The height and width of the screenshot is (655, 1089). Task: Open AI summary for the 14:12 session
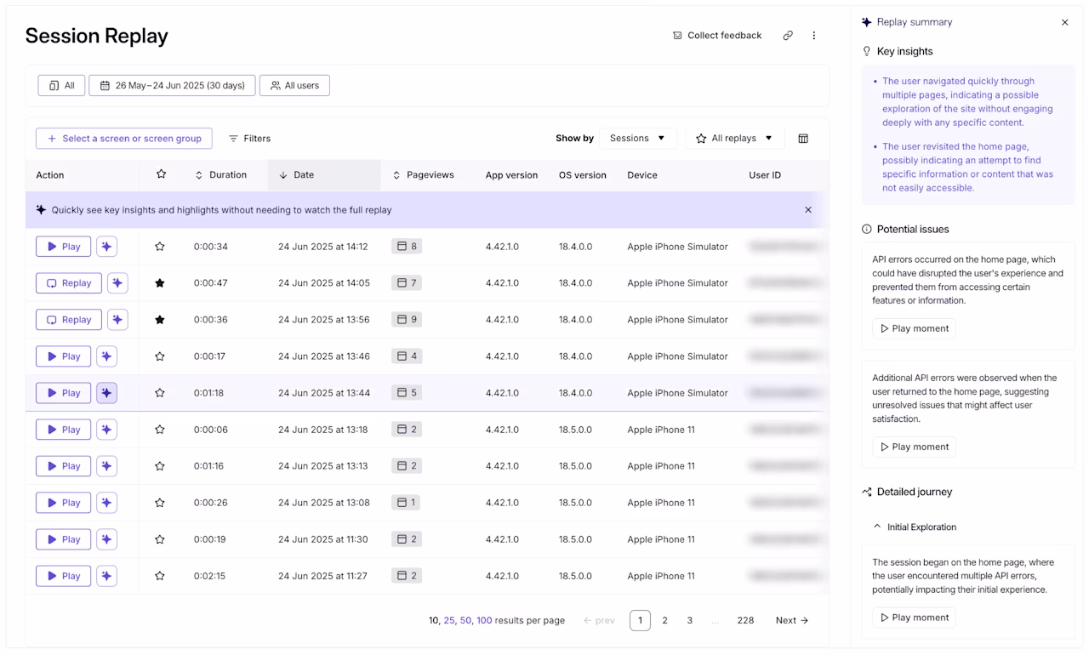(x=106, y=247)
